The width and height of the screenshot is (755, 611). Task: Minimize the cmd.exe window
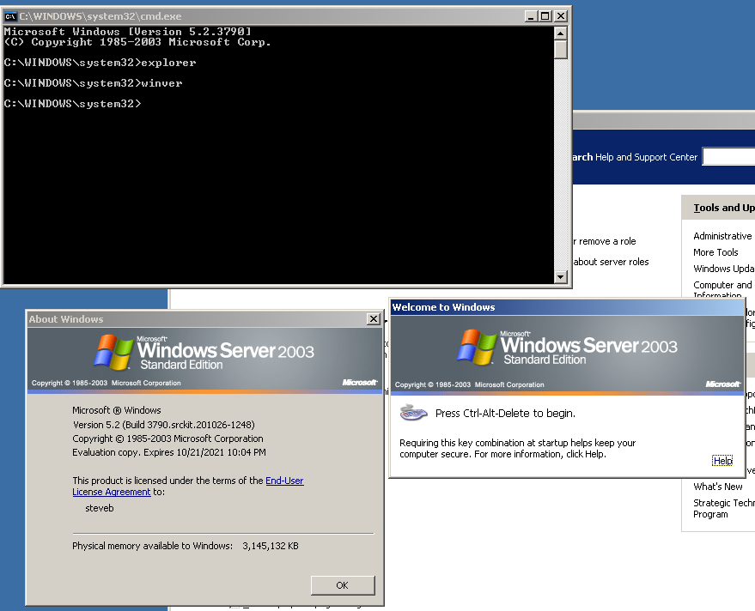pyautogui.click(x=531, y=16)
